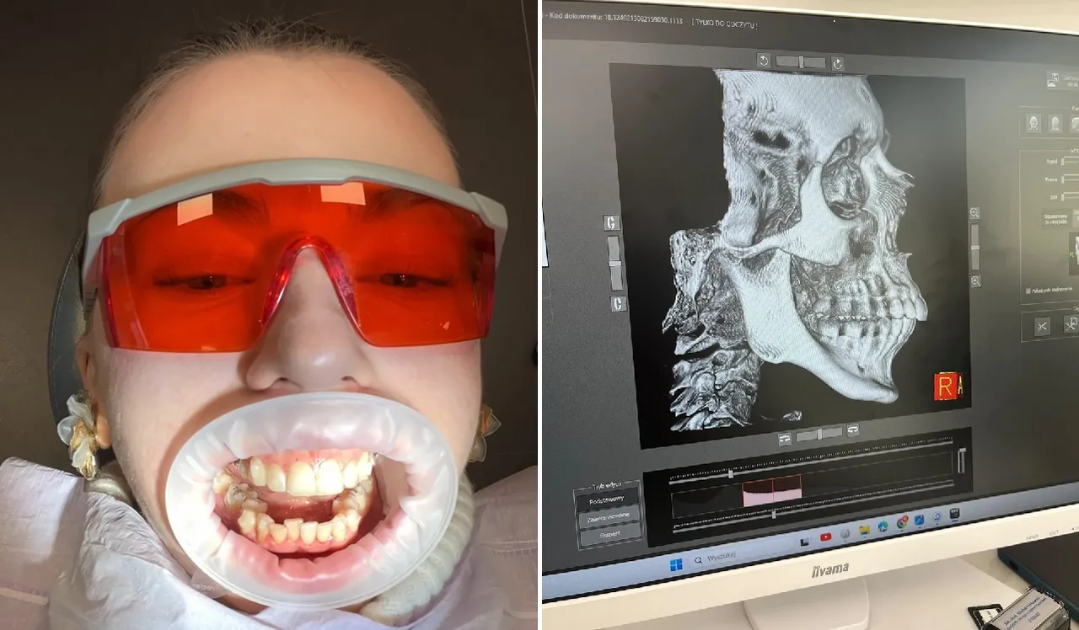Click the 'Dopasowany do objętości' button
Screen dimensions: 1079x630
point(1055,222)
